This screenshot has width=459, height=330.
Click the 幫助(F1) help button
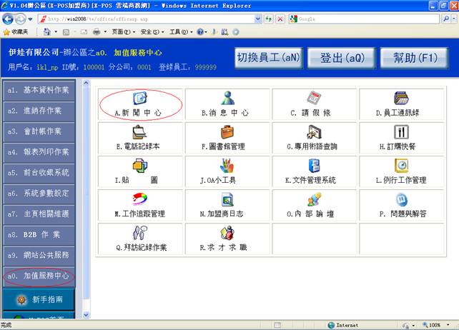(413, 57)
